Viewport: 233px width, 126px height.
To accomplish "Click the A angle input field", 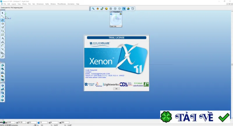I will point(54,123).
